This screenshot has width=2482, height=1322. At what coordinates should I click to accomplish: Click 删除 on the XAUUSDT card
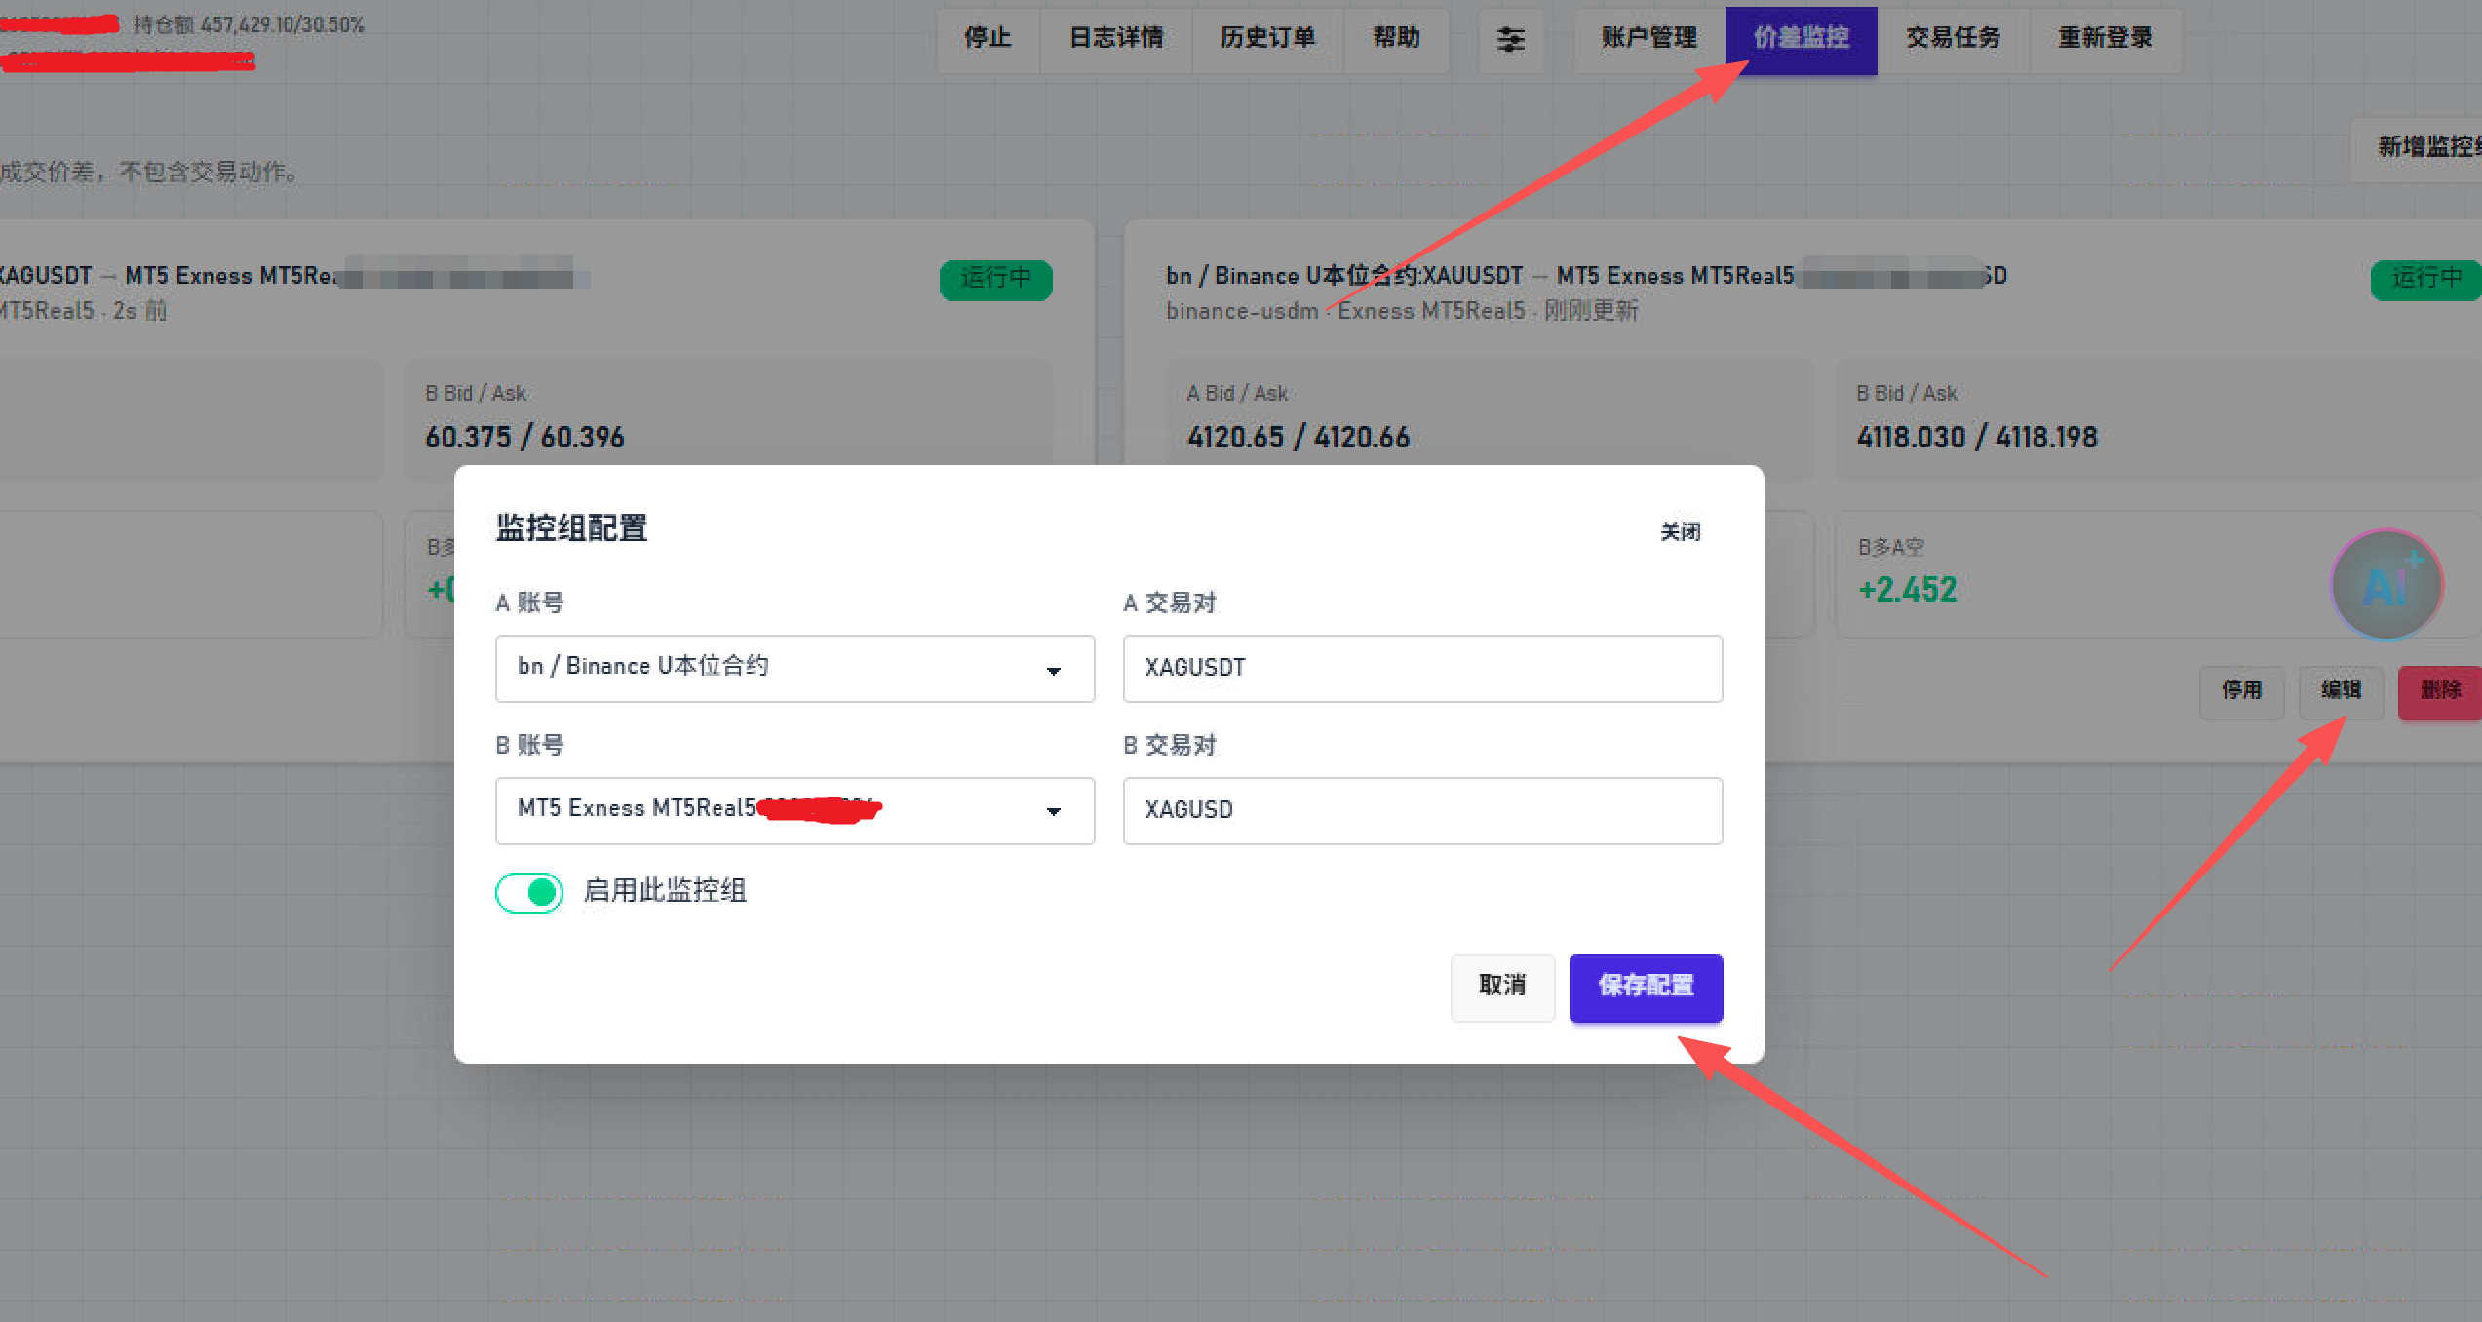[2440, 691]
